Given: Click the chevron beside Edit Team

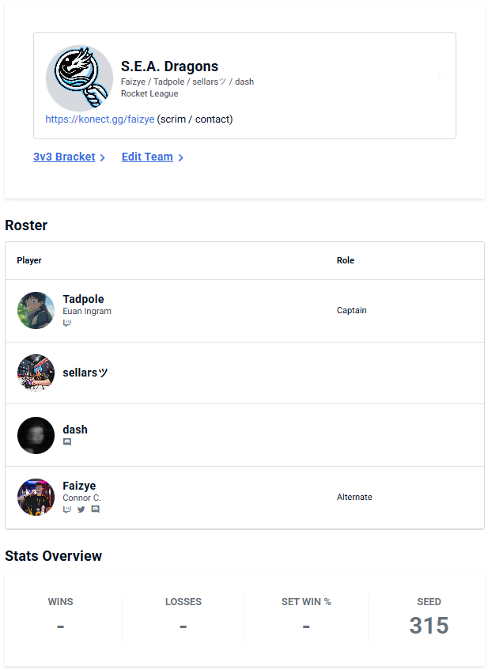Looking at the screenshot, I should pyautogui.click(x=181, y=158).
